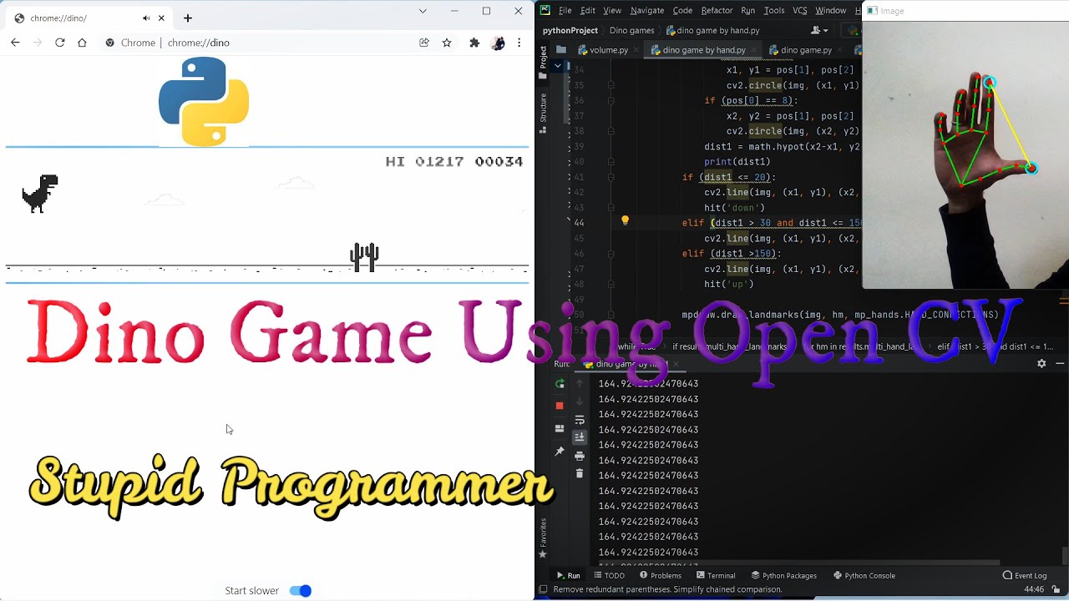Open the Tools menu

point(774,11)
